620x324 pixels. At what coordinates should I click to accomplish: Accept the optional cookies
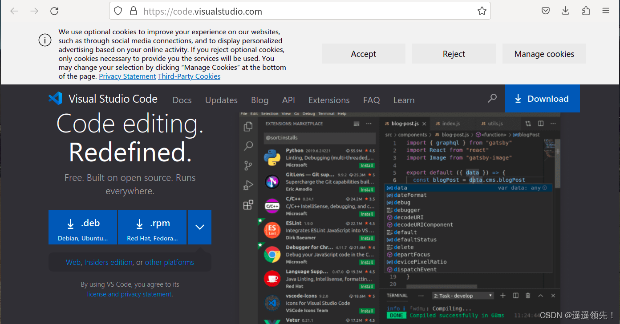(x=364, y=54)
